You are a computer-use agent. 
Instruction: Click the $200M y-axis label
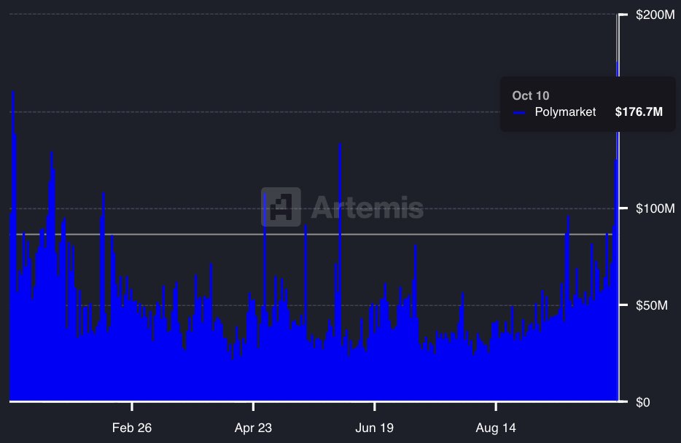pos(655,15)
